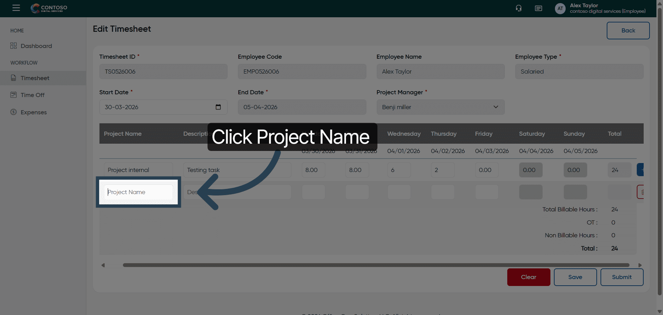Open the hamburger menu icon
The width and height of the screenshot is (663, 315).
16,8
